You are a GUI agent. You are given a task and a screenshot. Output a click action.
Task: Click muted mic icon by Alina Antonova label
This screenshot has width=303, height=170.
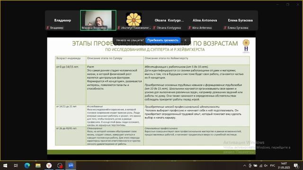point(190,28)
